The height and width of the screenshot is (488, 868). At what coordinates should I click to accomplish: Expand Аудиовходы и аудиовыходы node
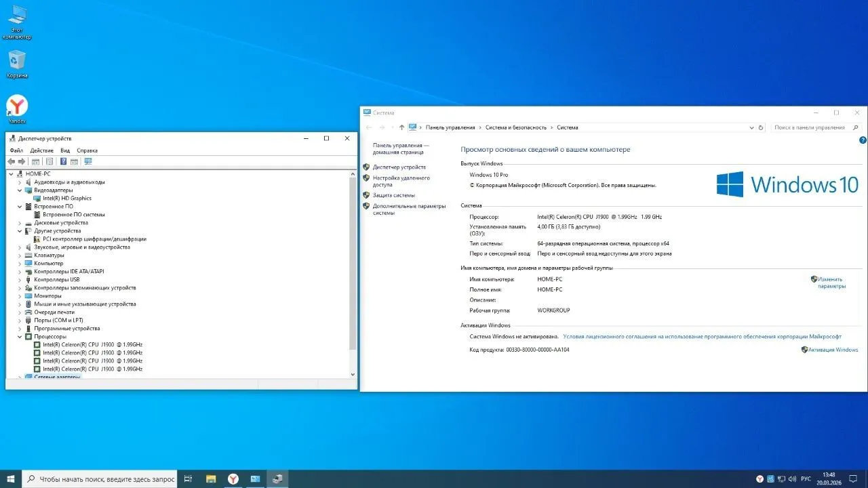tap(20, 182)
